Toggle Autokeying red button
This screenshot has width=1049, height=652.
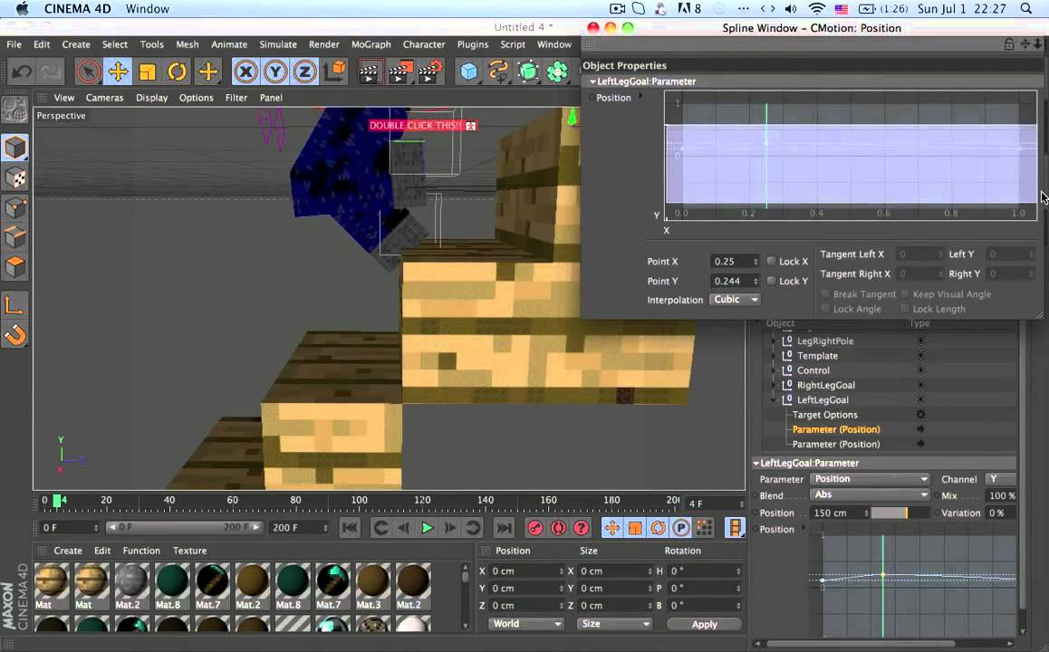tap(559, 528)
